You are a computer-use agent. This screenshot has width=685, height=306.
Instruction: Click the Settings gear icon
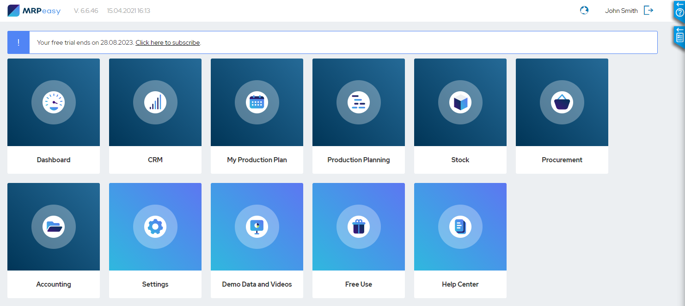pyautogui.click(x=155, y=227)
